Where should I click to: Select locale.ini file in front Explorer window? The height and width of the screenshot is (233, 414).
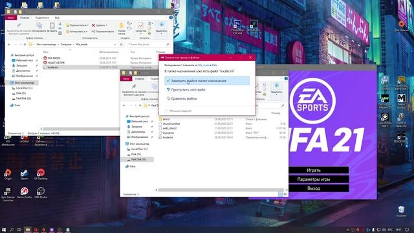(168, 137)
